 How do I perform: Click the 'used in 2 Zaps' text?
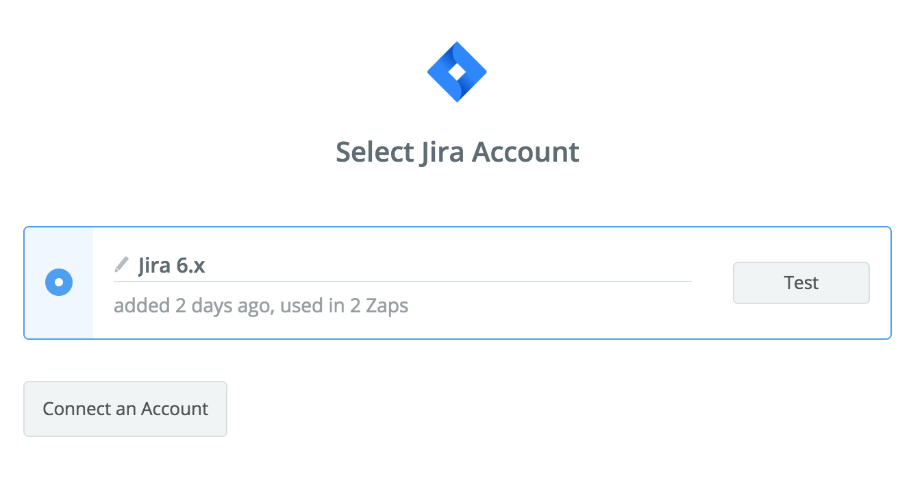[x=345, y=305]
